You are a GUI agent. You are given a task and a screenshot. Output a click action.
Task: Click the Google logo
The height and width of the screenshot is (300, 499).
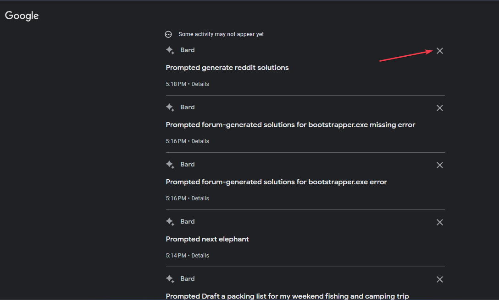tap(22, 16)
